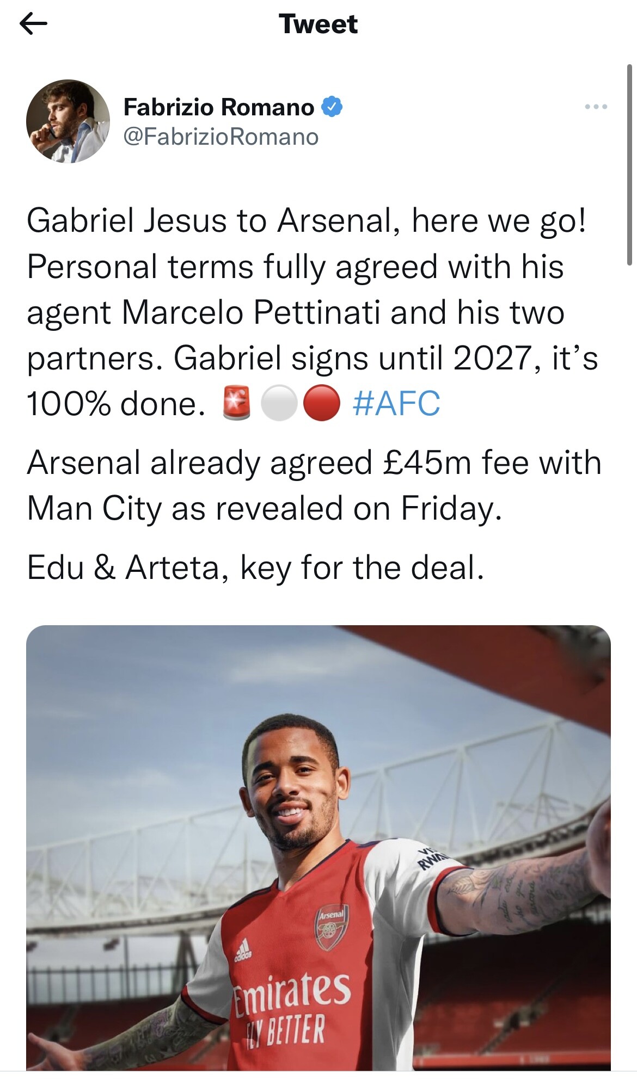Click the Arsenal crest on the jersey
This screenshot has height=1079, width=637.
[x=332, y=927]
